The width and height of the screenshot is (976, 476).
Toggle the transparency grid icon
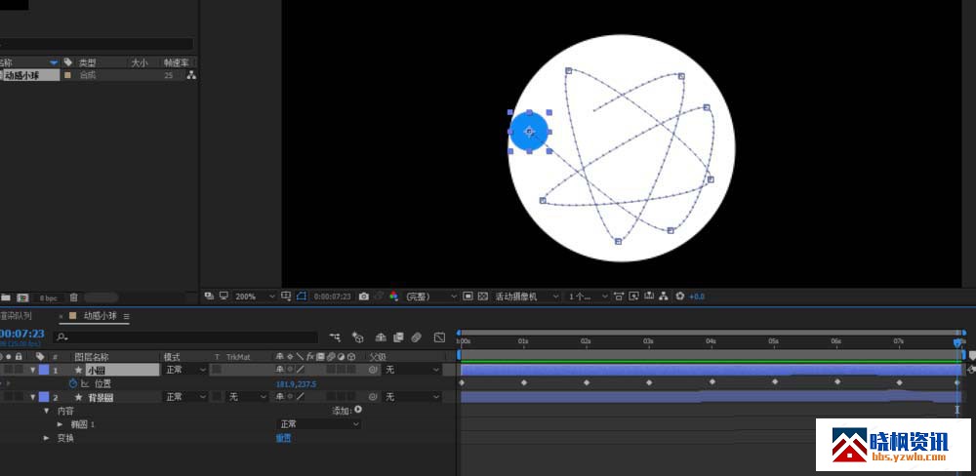pos(483,297)
